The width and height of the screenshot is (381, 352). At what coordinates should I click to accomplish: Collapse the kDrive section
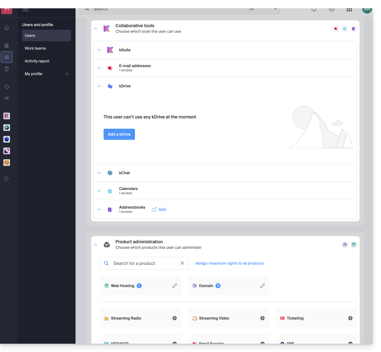tap(99, 86)
